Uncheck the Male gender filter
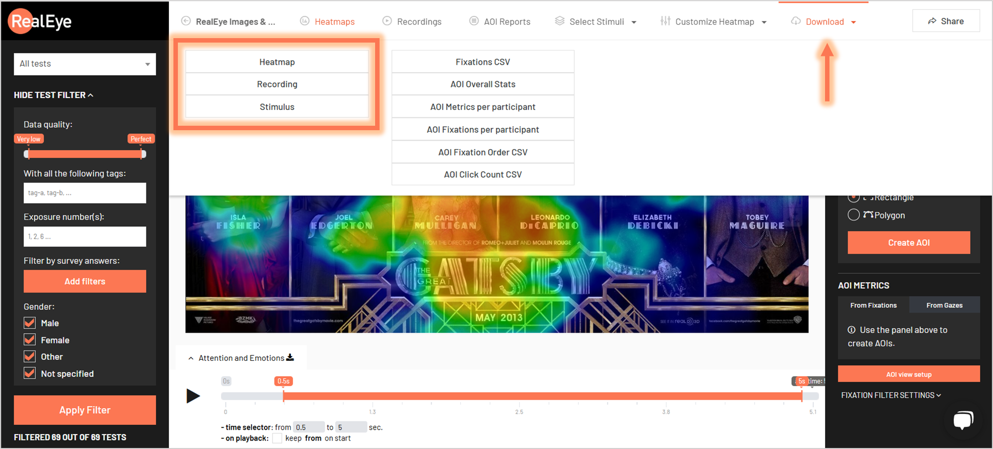Image resolution: width=993 pixels, height=449 pixels. click(29, 323)
